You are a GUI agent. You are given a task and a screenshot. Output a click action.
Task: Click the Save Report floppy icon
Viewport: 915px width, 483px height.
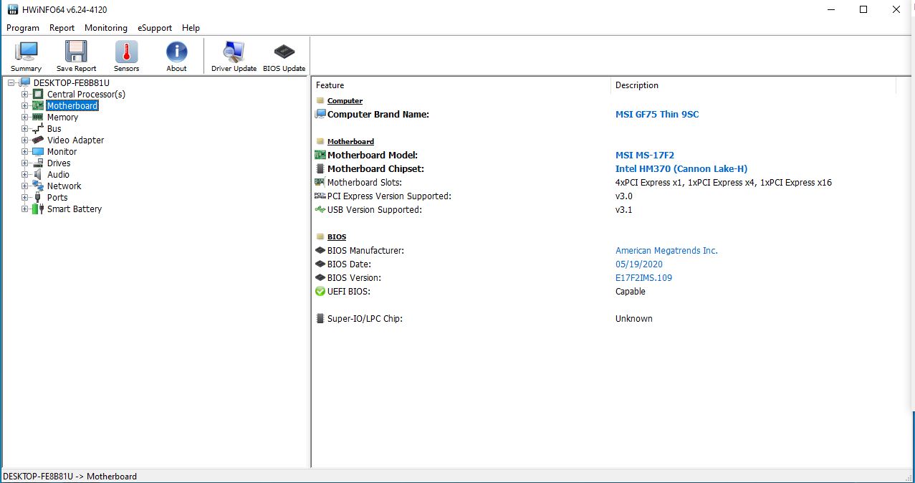[76, 52]
